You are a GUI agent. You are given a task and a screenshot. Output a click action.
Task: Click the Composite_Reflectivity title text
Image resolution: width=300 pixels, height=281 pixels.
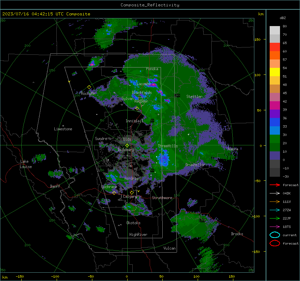pos(150,5)
